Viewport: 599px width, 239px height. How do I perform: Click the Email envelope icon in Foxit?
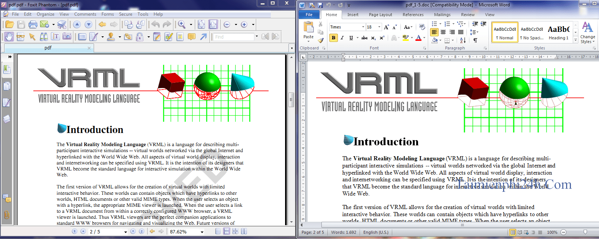(x=45, y=25)
